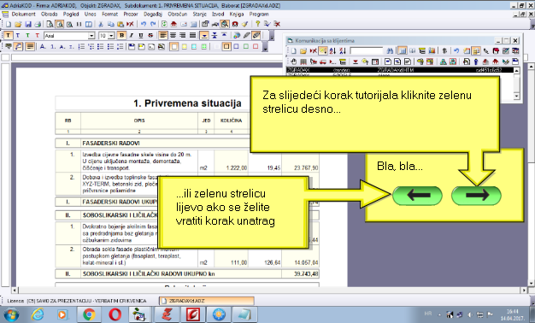Open the Pogled menu
This screenshot has height=323, width=535.
point(71,15)
